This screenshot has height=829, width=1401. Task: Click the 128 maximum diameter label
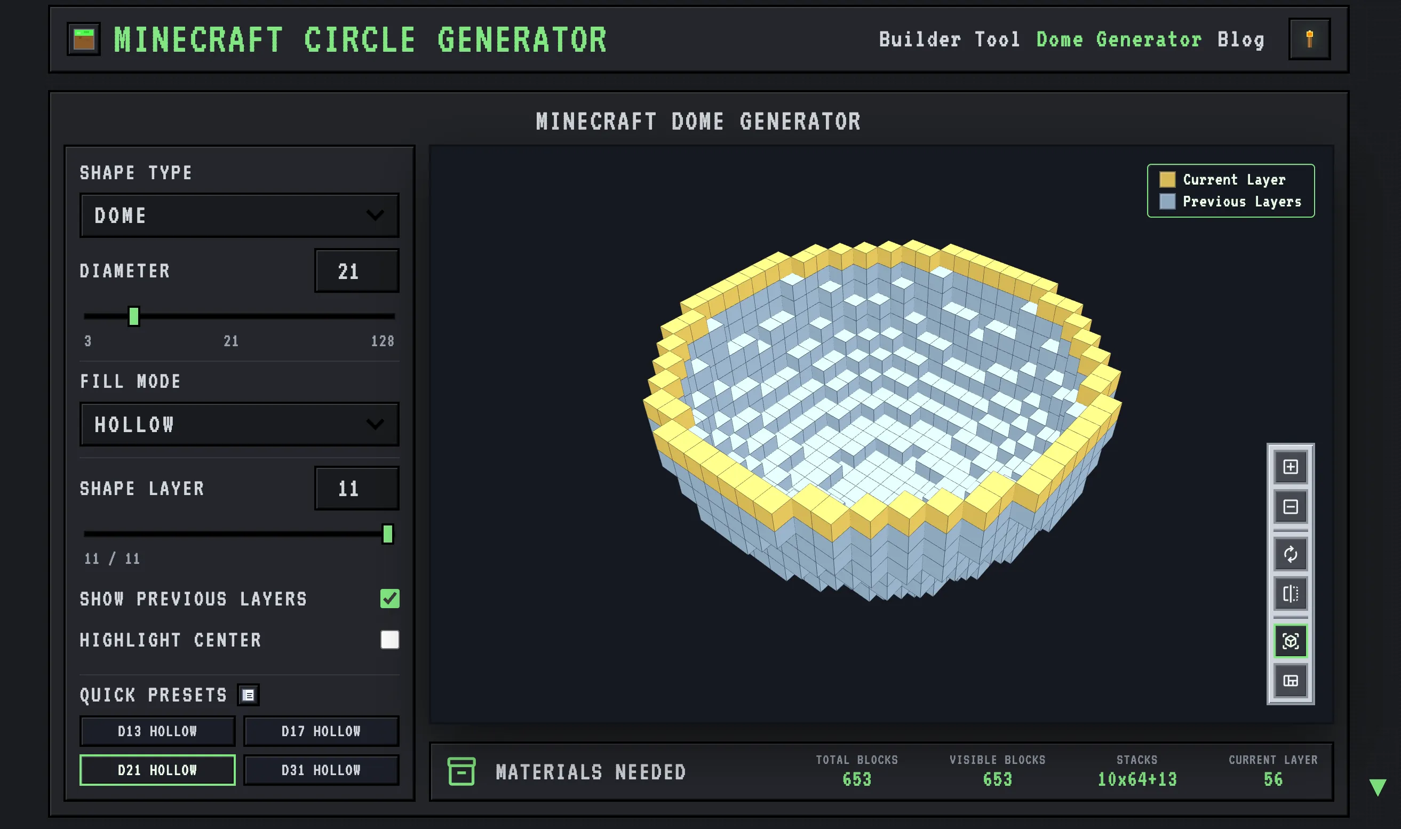point(383,341)
